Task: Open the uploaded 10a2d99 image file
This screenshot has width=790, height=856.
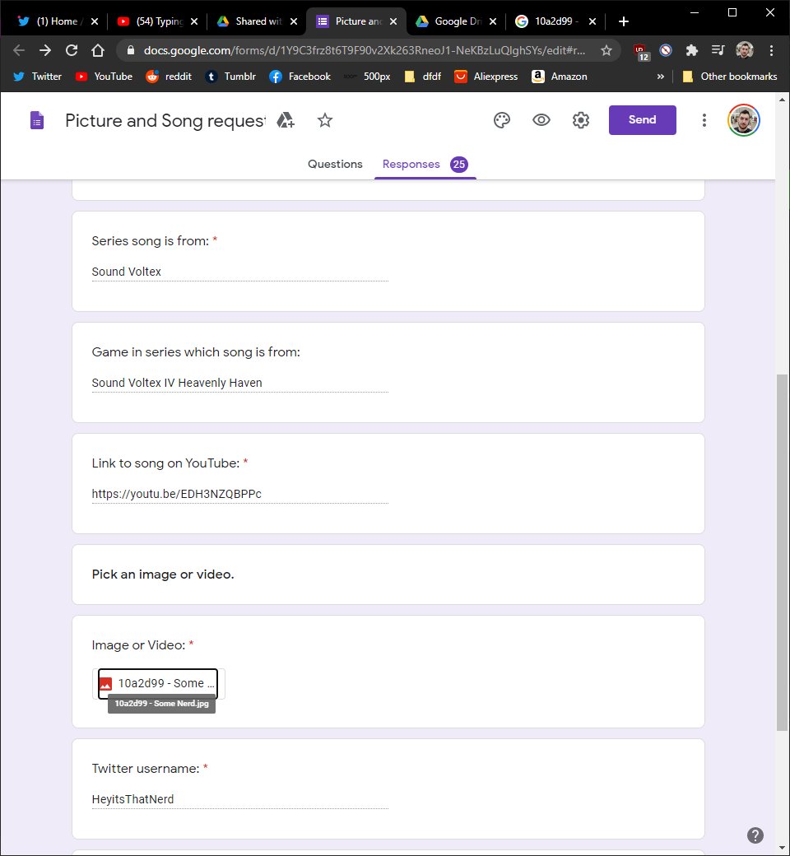Action: pos(158,683)
